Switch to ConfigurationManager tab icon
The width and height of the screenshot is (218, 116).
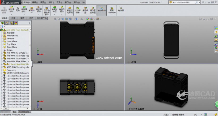point(11,23)
